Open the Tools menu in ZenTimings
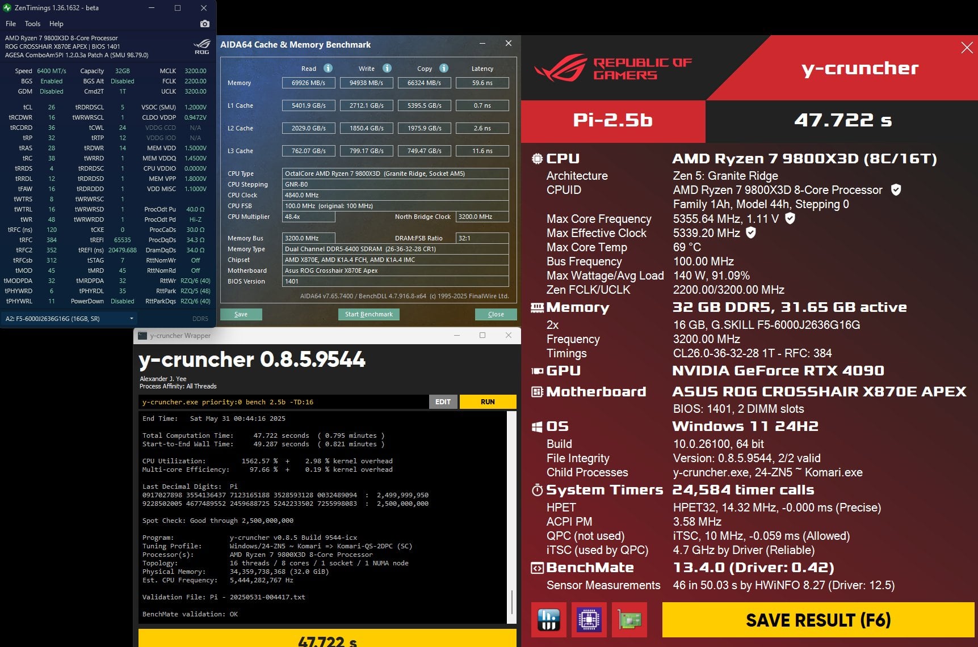This screenshot has height=647, width=978. click(32, 24)
